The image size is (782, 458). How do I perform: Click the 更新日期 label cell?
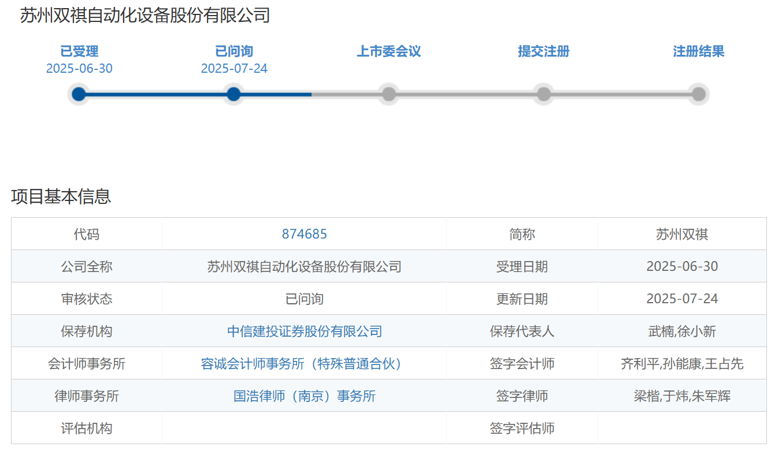tap(522, 299)
